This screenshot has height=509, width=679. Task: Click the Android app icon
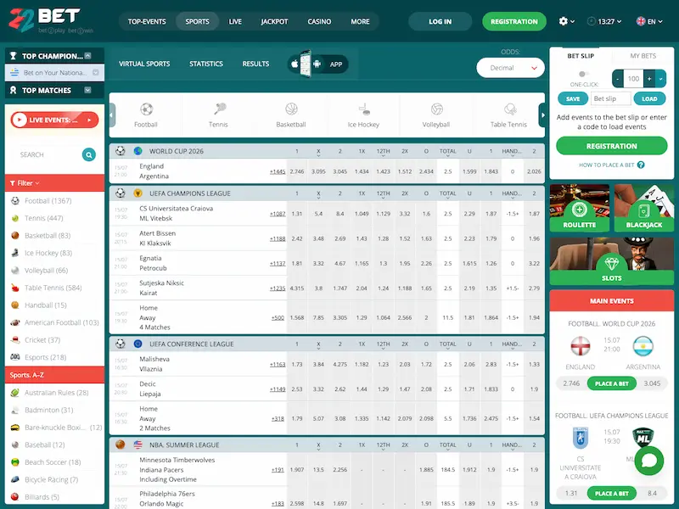(317, 64)
